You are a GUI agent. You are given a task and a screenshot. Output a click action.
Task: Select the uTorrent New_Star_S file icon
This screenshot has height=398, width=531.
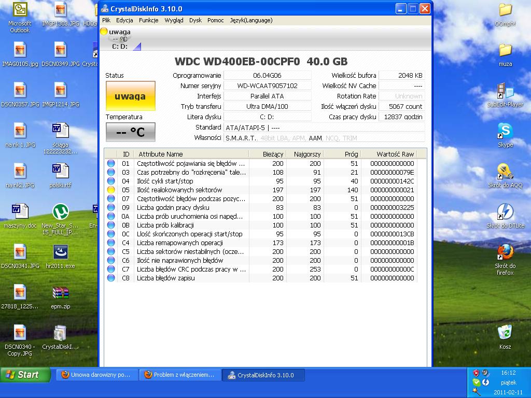coord(60,219)
